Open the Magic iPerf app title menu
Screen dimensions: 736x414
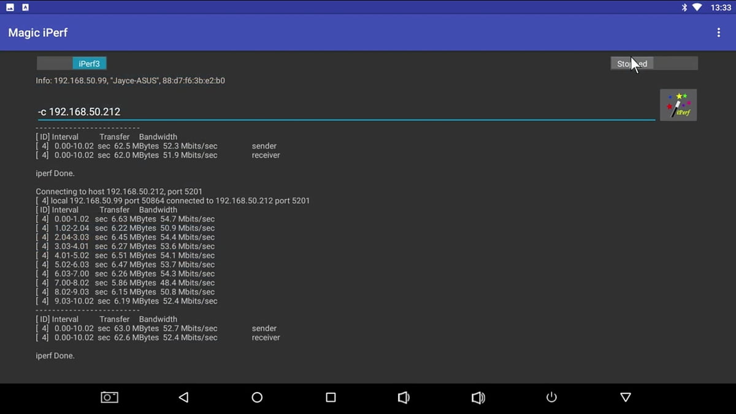(37, 32)
